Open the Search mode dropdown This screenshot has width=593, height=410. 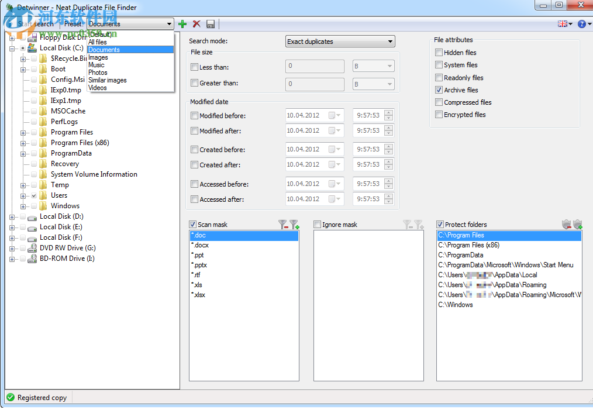tap(340, 42)
